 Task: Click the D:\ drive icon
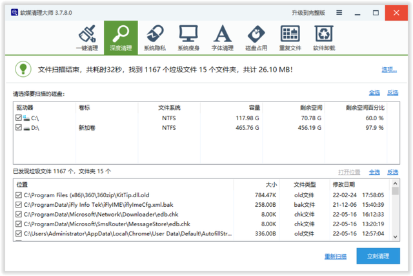point(26,128)
